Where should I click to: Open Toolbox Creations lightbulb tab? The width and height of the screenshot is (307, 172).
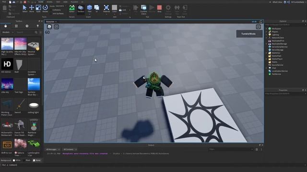coord(37,26)
